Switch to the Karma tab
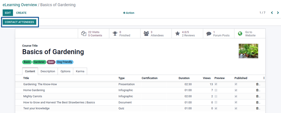The width and height of the screenshot is (281, 113). (x=80, y=71)
